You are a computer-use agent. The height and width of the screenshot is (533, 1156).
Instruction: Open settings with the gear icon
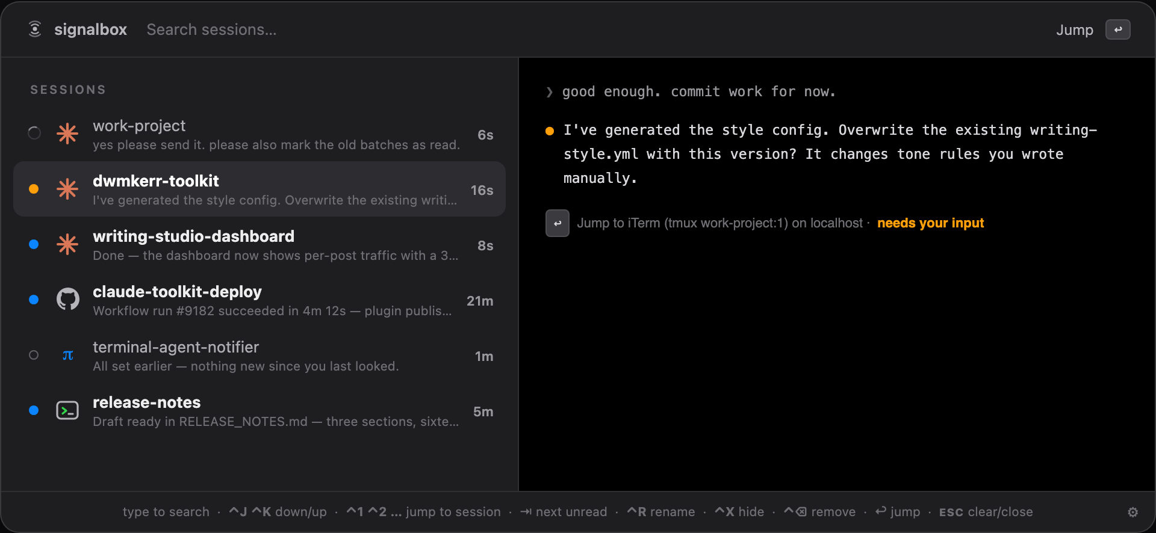tap(1133, 512)
